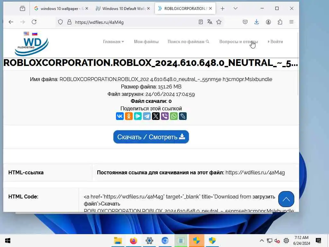This screenshot has height=247, width=329.
Task: Open the blue circular taskbar app
Action: pyautogui.click(x=165, y=241)
